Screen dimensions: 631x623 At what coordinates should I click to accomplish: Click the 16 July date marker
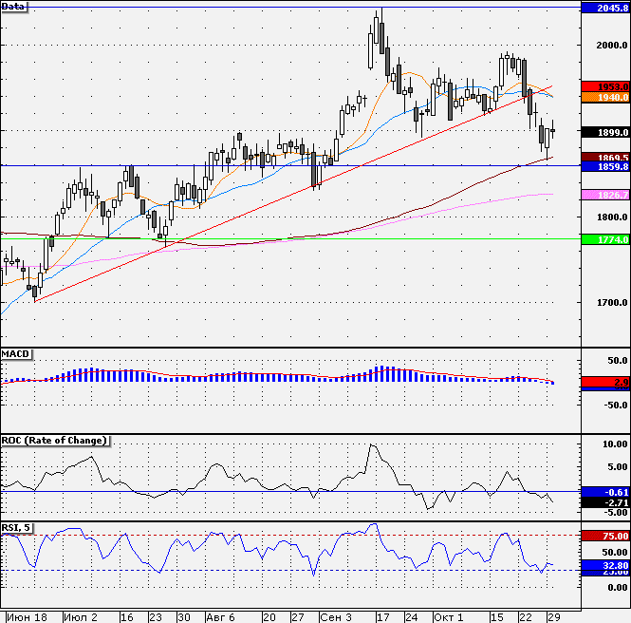point(127,617)
